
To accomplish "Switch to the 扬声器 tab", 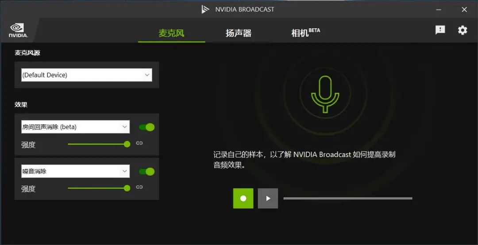I will click(239, 33).
